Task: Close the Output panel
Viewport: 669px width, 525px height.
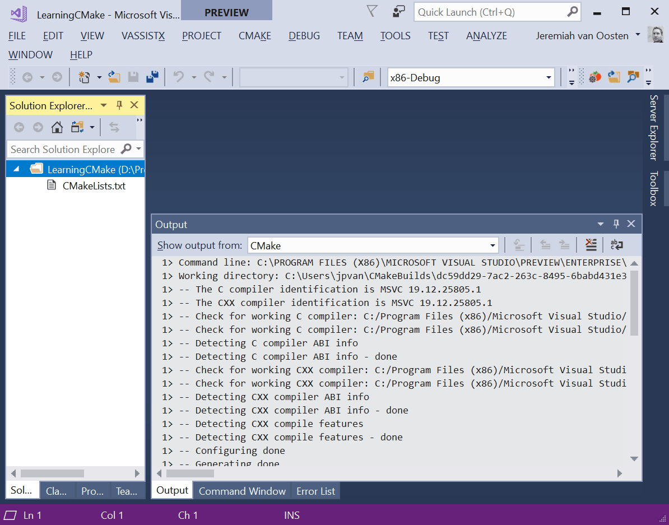Action: pyautogui.click(x=631, y=224)
